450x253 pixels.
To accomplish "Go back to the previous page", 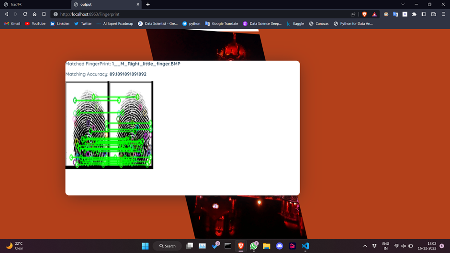I will tap(7, 14).
